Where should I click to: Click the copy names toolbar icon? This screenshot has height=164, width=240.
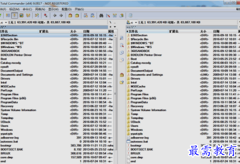121,16
